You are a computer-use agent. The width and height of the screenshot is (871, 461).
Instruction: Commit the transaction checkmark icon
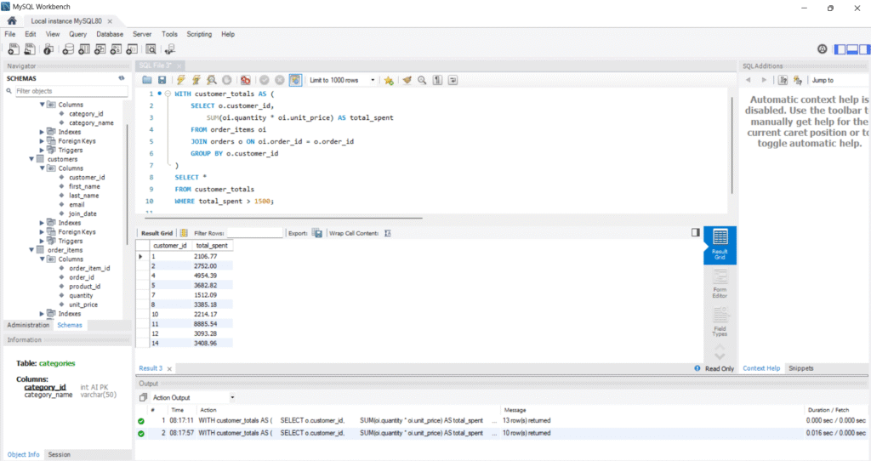click(265, 80)
